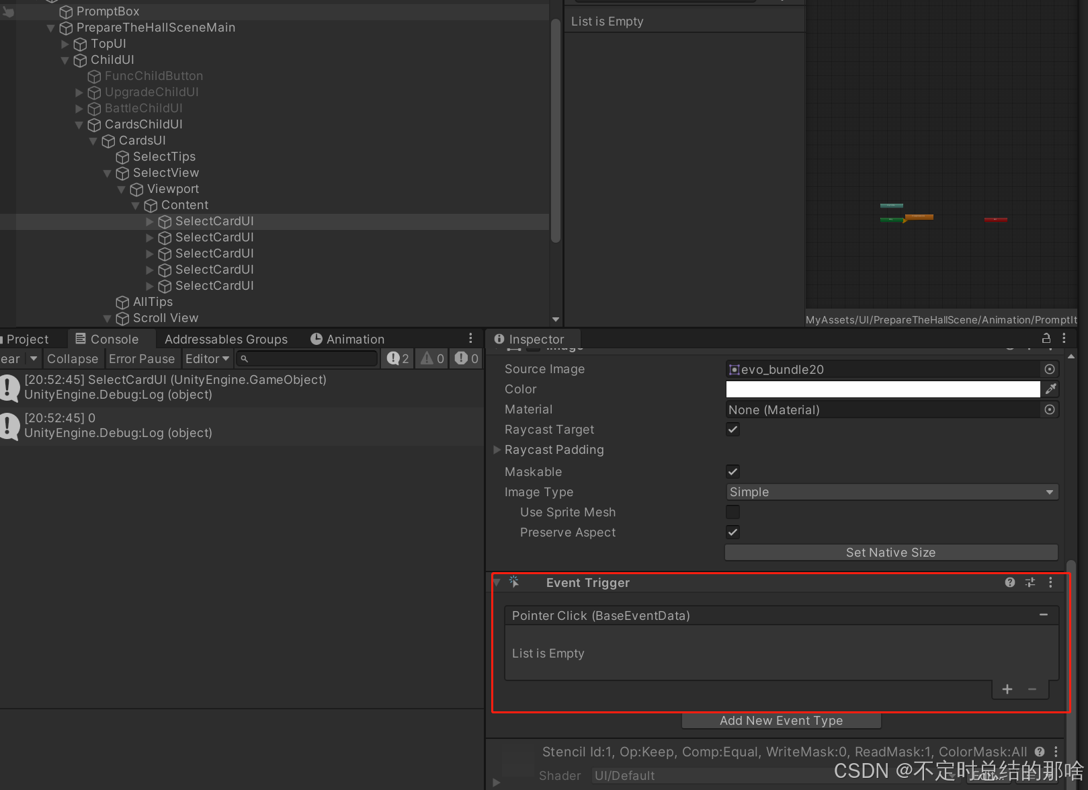The width and height of the screenshot is (1088, 790).
Task: Expand the Raycast Padding section
Action: [497, 450]
